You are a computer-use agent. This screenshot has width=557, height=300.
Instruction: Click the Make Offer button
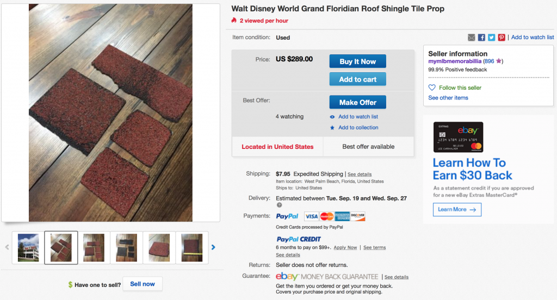(x=357, y=103)
